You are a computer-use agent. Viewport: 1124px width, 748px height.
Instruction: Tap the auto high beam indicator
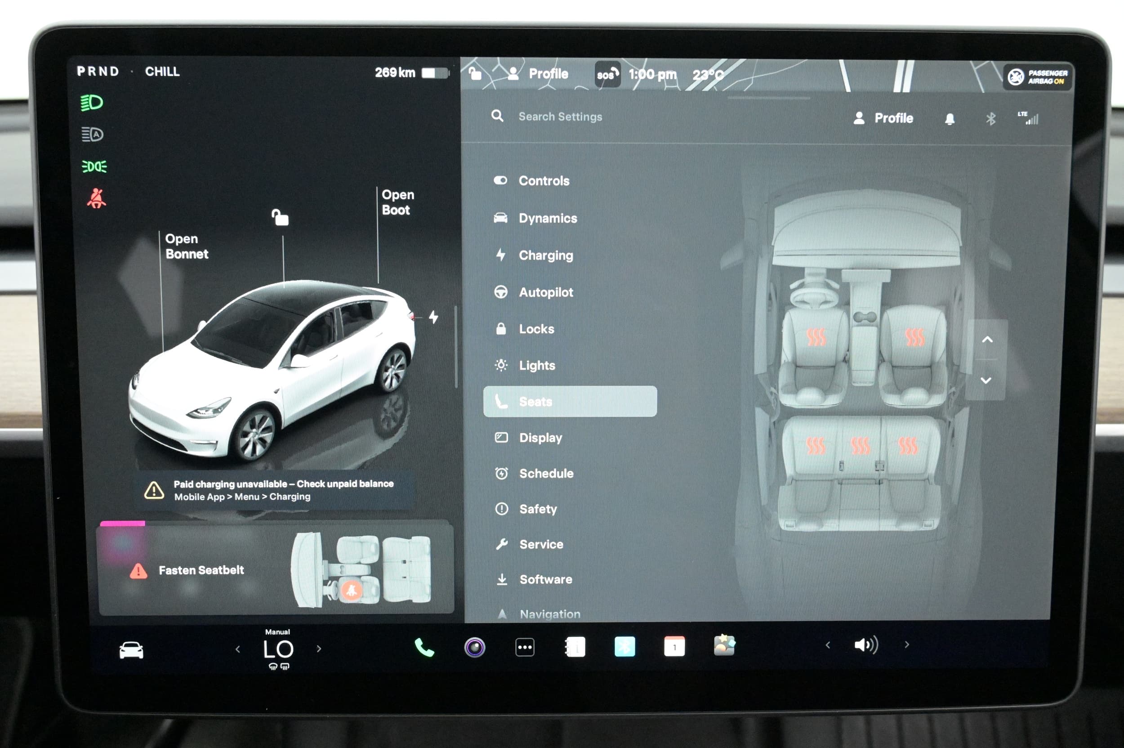point(92,134)
